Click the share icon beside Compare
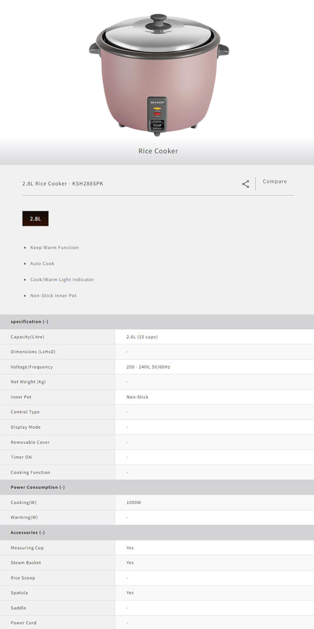314x629 pixels. pos(246,184)
